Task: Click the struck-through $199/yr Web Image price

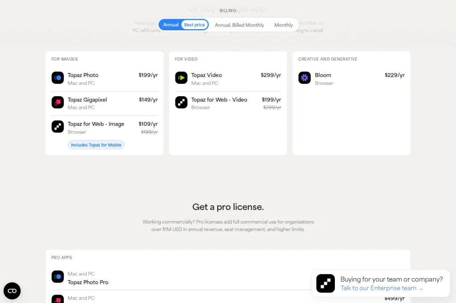Action: point(149,132)
